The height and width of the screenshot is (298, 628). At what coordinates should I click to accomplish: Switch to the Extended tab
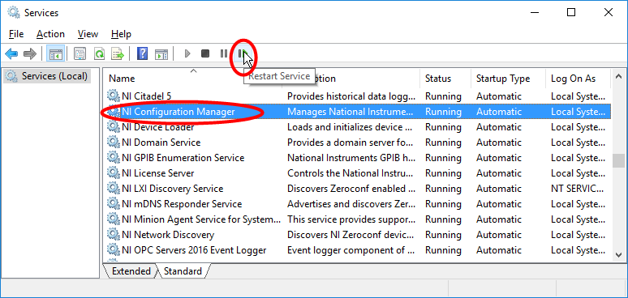131,271
